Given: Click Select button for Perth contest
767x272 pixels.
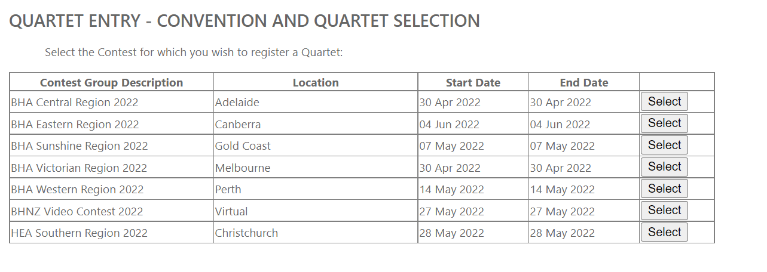Looking at the screenshot, I should tap(664, 188).
